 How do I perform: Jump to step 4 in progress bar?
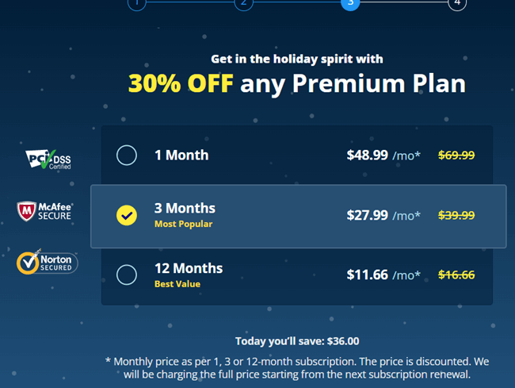(456, 3)
